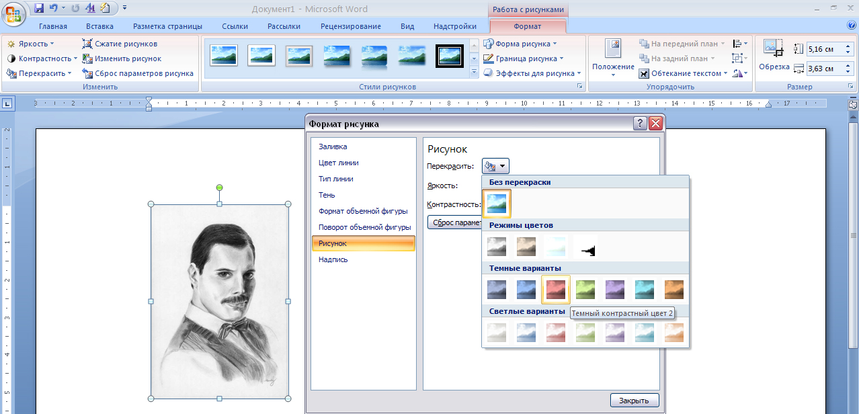
Task: Select Тип линии in dialog list
Action: coord(364,179)
